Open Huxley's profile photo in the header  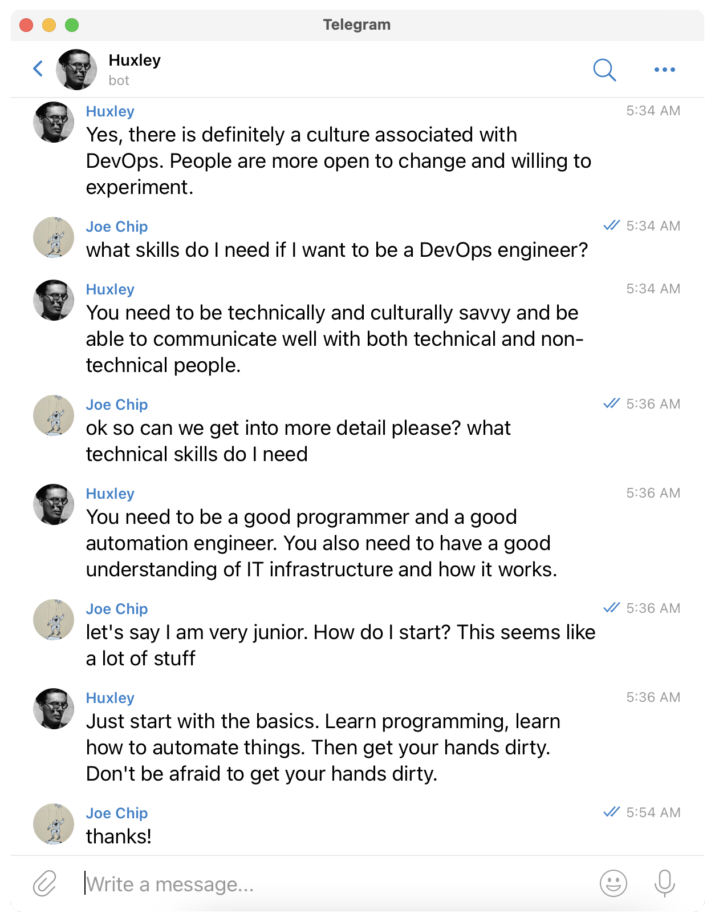click(76, 70)
